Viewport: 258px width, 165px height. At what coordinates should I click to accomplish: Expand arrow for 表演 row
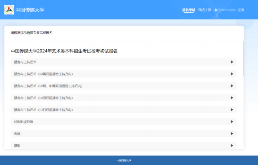tap(232, 134)
